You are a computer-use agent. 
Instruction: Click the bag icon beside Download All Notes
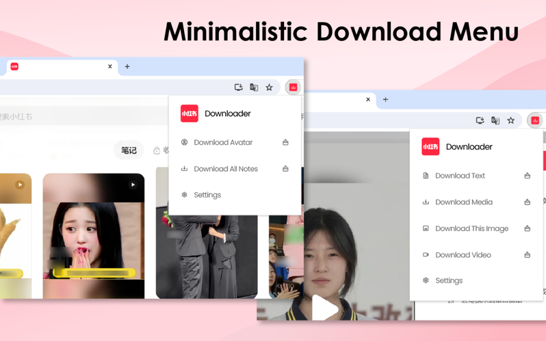pos(285,169)
